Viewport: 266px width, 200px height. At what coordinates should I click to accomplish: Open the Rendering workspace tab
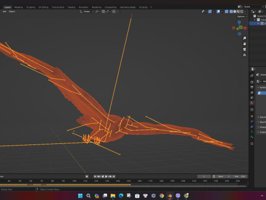pos(96,7)
